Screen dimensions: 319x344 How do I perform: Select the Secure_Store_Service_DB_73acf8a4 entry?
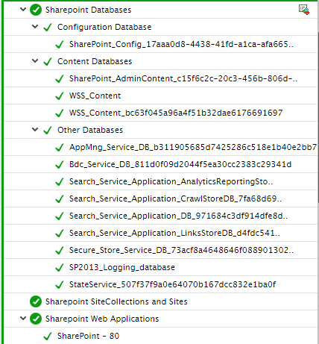(181, 250)
